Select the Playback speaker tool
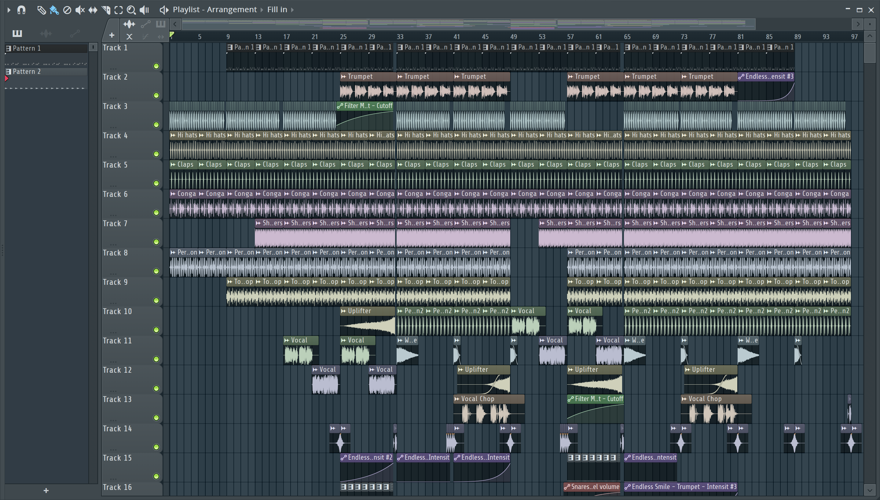 144,10
